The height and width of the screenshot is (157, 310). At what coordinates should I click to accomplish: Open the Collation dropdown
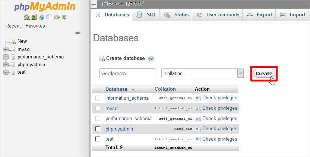[x=202, y=73]
